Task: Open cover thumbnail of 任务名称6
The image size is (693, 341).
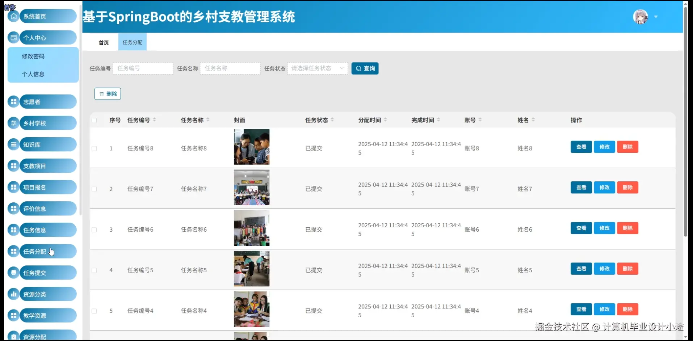Action: click(252, 228)
